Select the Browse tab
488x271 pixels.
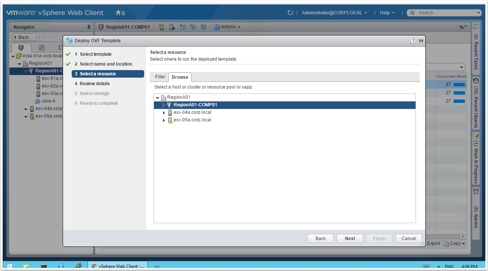(x=180, y=77)
